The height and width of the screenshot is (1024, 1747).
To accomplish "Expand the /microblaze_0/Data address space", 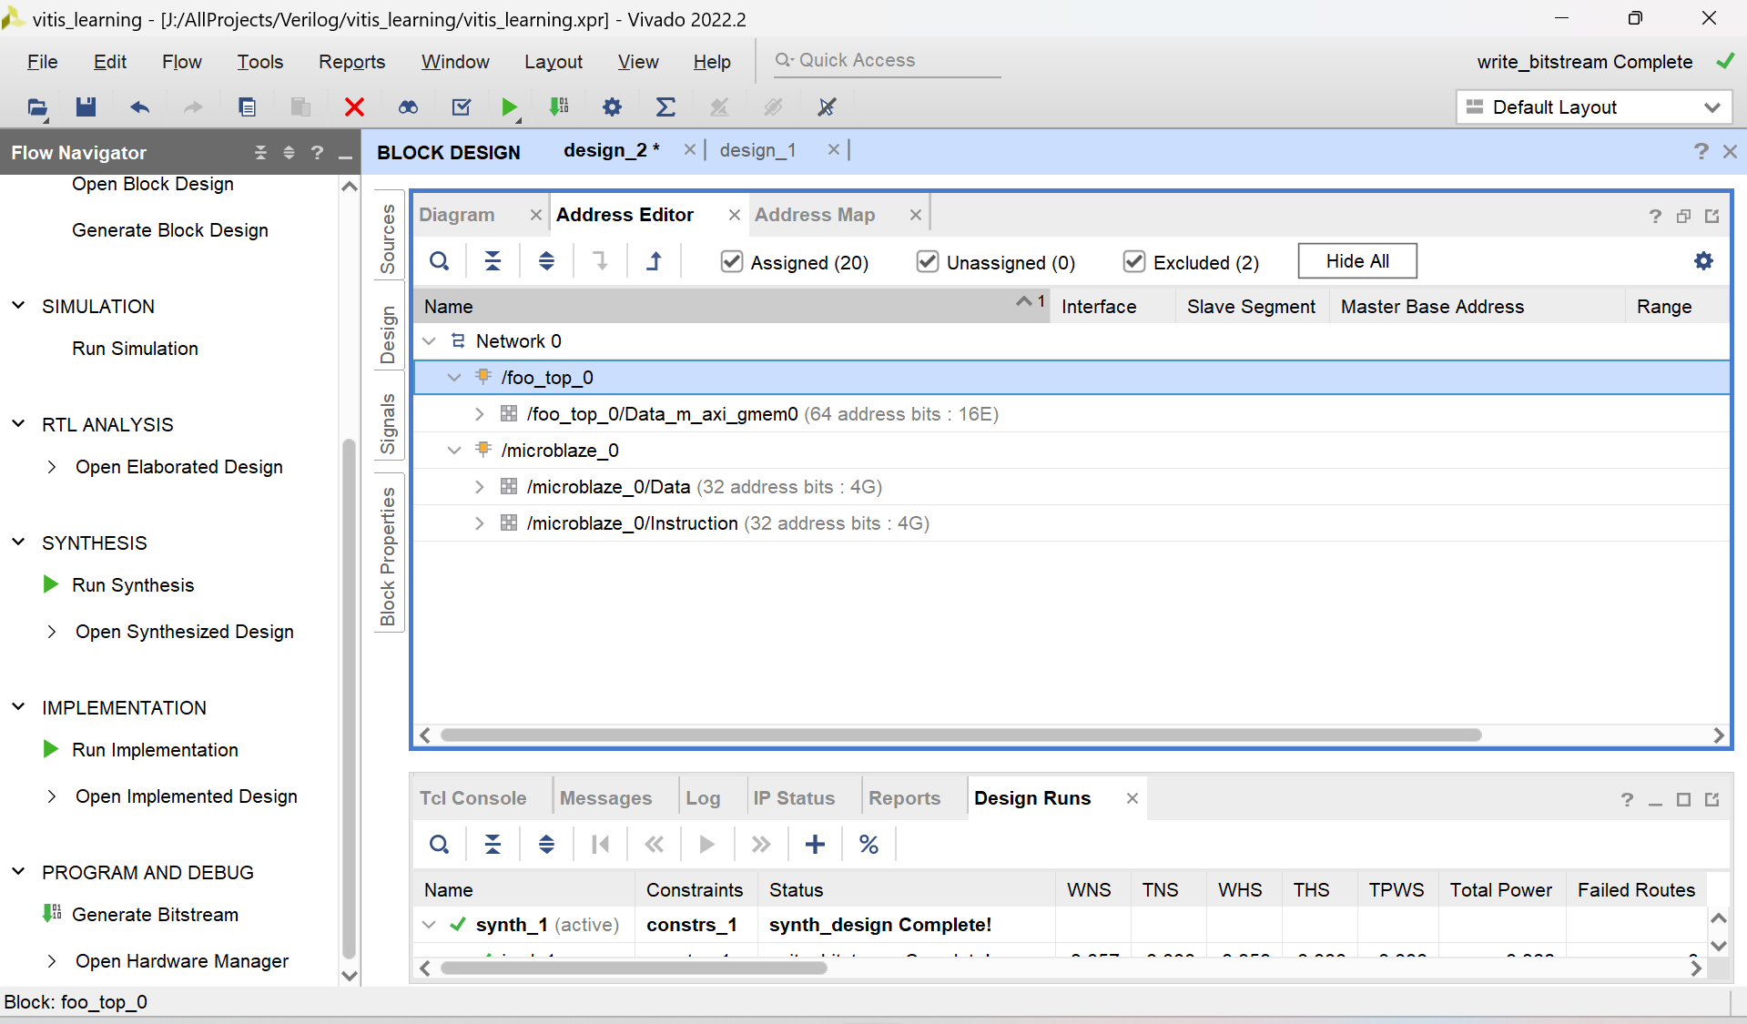I will [x=480, y=487].
